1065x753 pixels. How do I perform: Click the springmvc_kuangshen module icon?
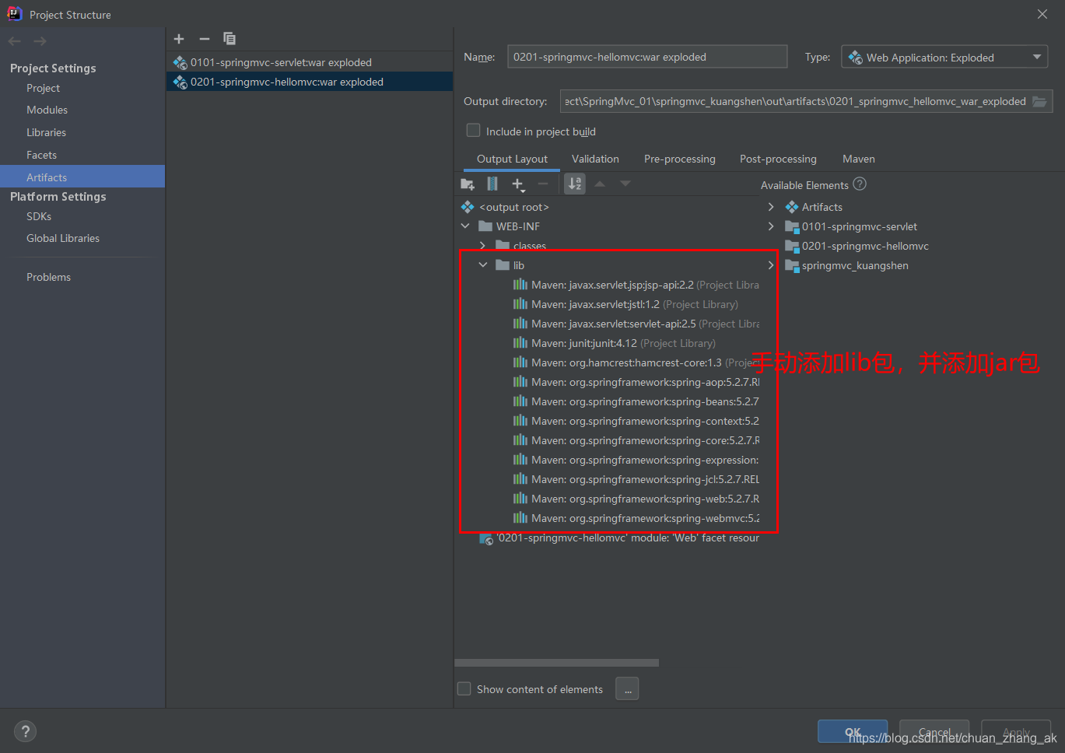coord(792,266)
